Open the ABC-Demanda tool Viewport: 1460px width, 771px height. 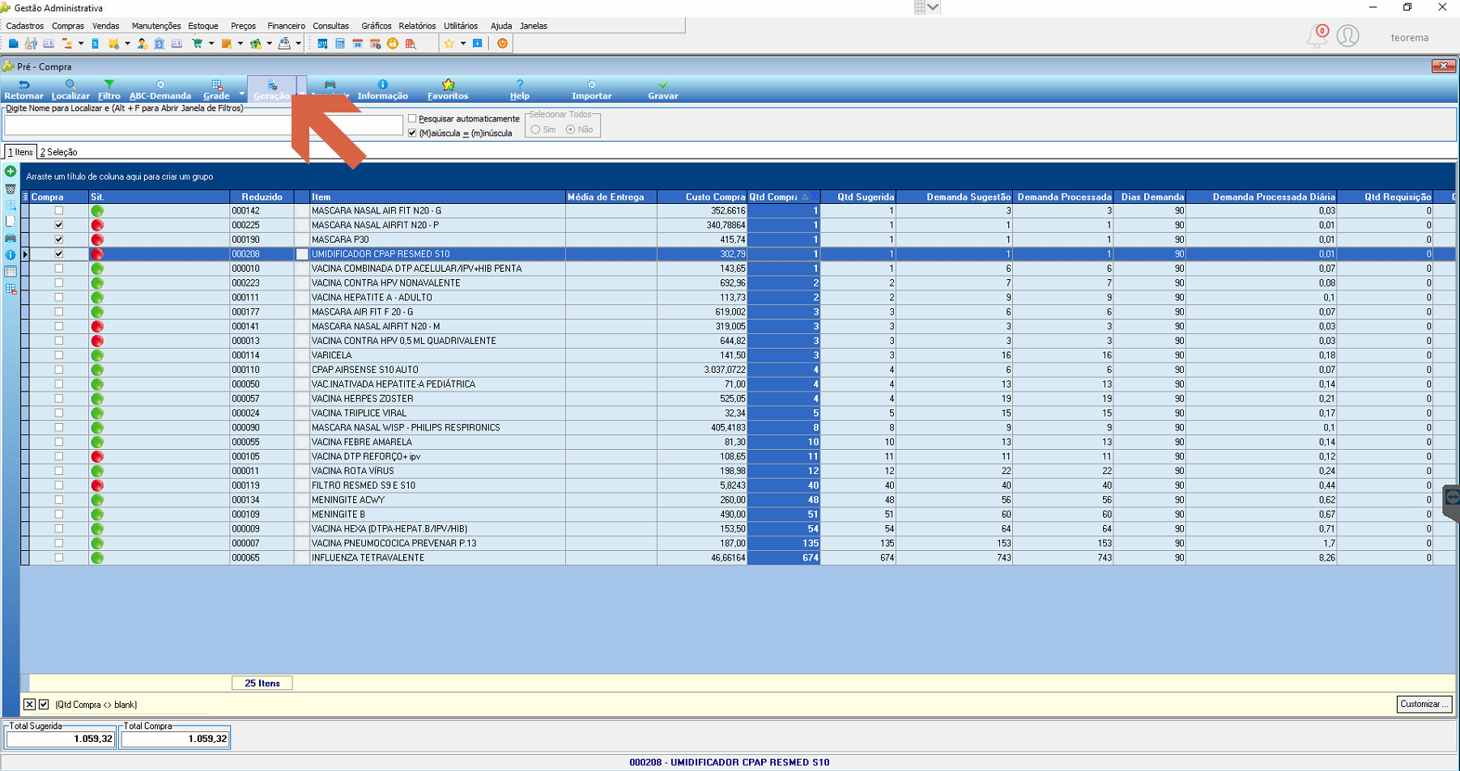160,89
